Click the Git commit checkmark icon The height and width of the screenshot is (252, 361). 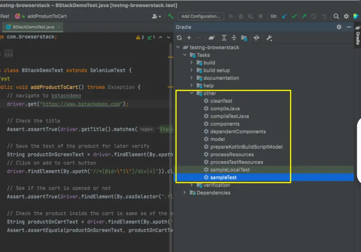(294, 17)
